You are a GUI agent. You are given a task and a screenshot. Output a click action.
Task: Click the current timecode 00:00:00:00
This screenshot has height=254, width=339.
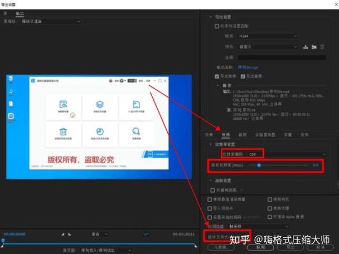14,234
